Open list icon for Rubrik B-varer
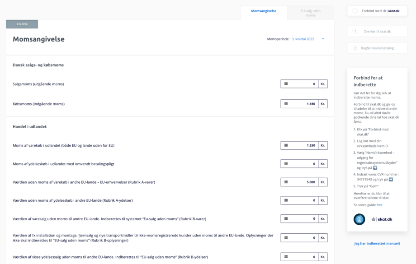This screenshot has height=264, width=416. tap(286, 219)
